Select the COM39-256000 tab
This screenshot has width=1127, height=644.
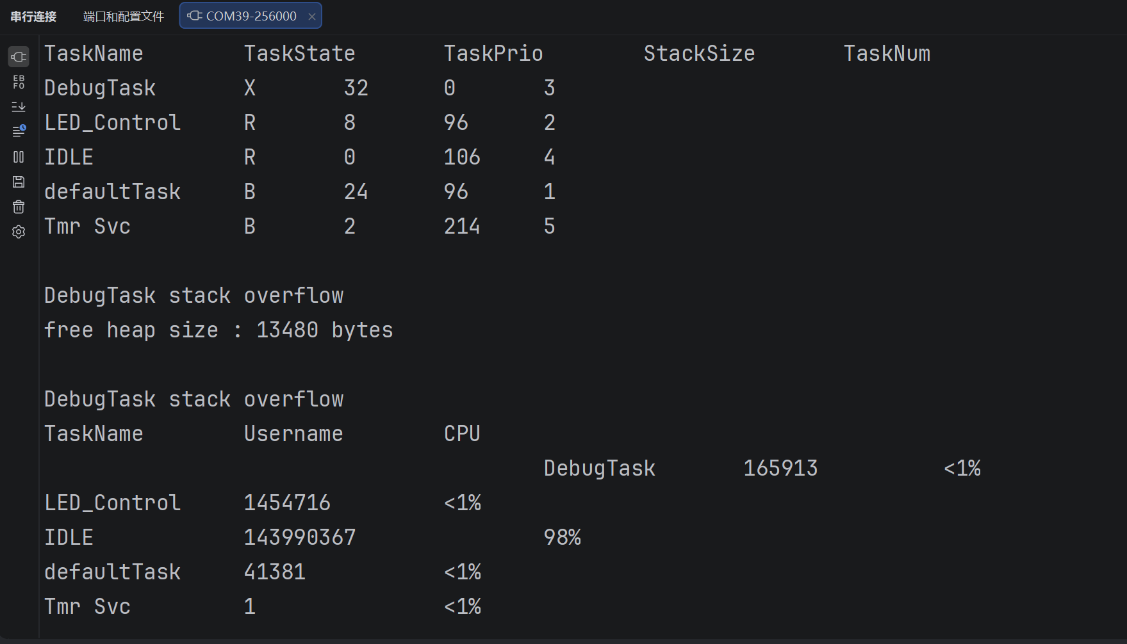pyautogui.click(x=251, y=16)
